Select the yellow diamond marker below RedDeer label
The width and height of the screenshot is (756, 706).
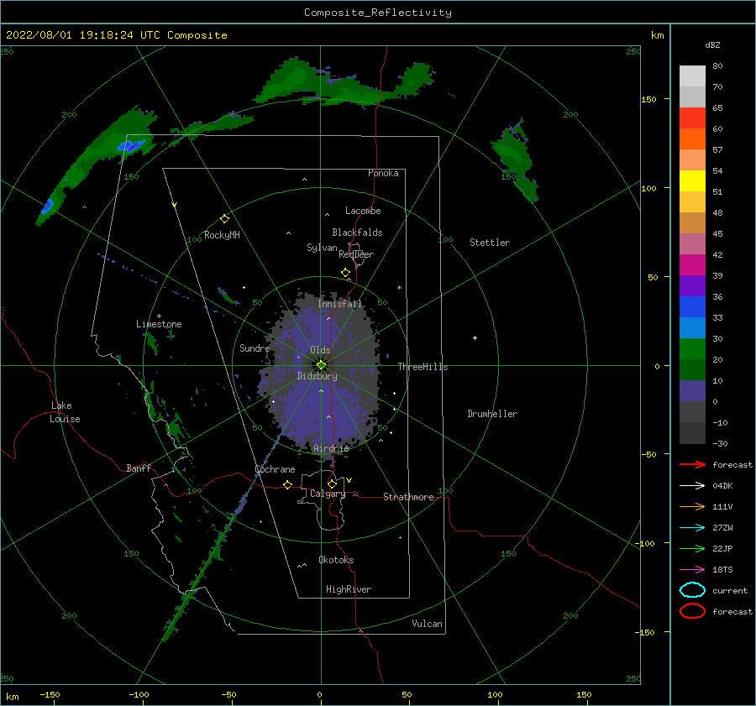[346, 273]
